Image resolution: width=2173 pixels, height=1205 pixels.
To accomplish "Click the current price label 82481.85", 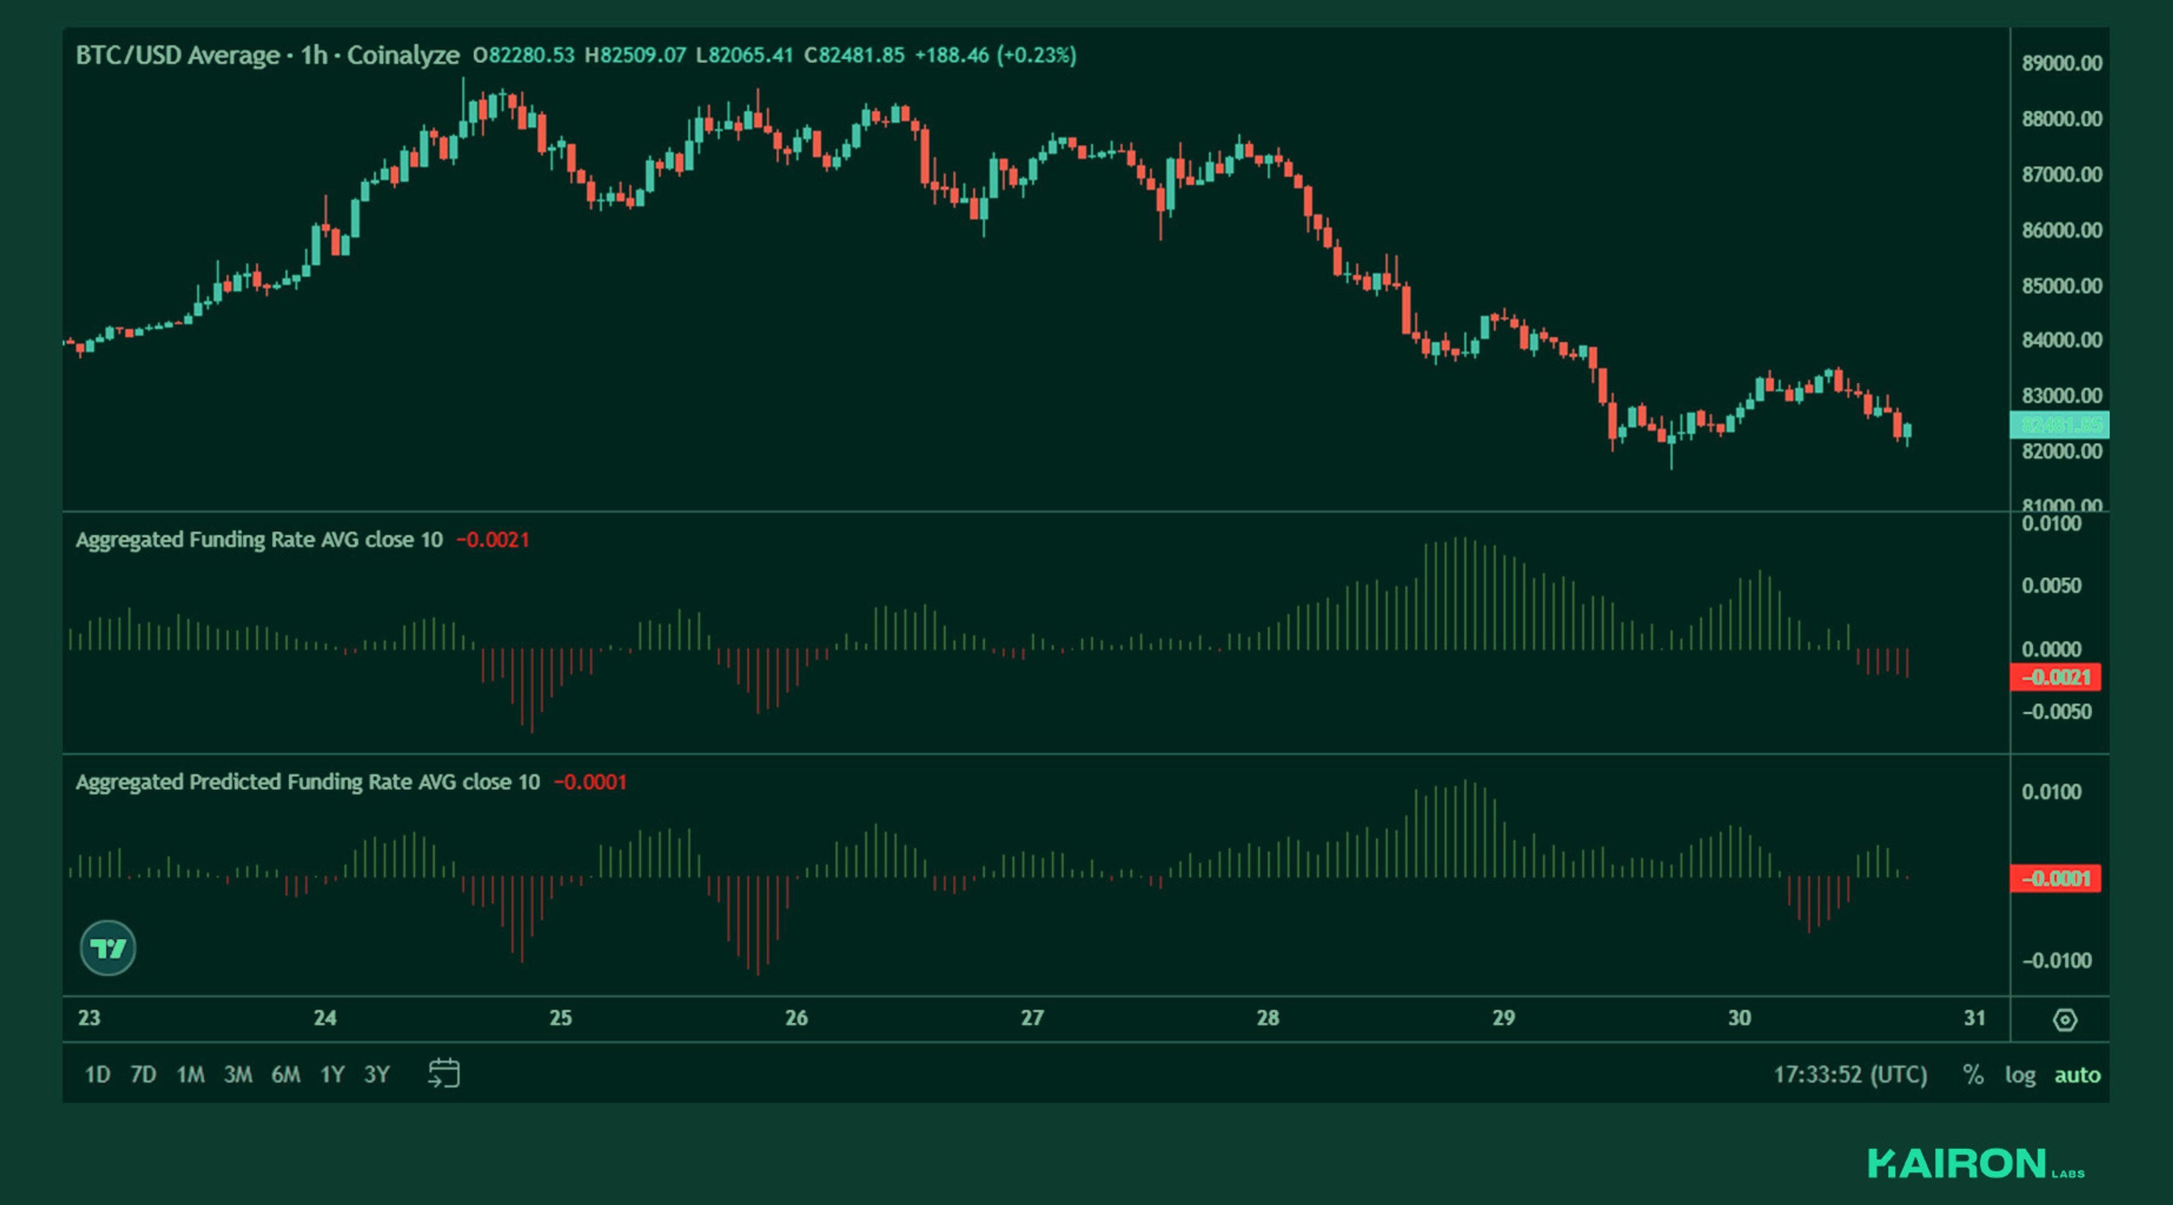I will 2059,424.
